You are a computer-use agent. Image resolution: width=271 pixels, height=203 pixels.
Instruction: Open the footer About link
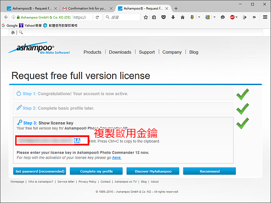click(x=155, y=182)
